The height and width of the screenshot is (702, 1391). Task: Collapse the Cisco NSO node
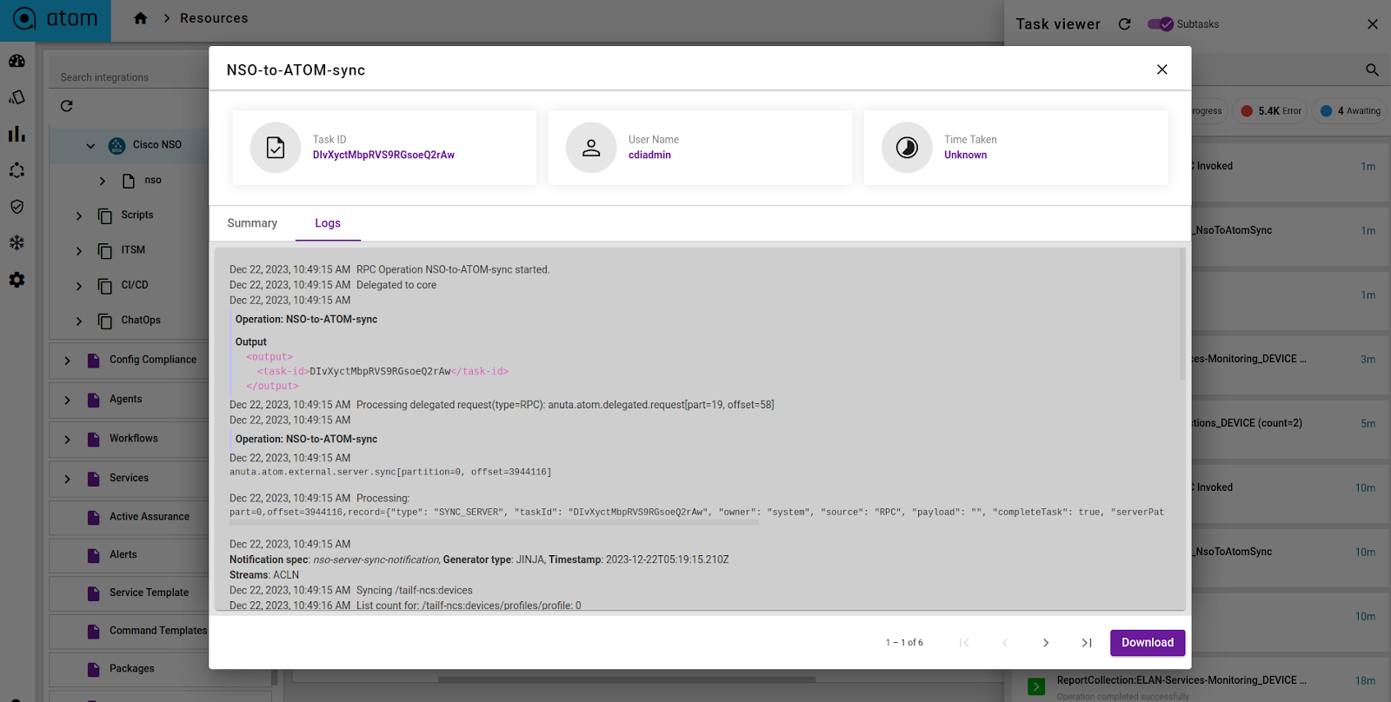(x=90, y=146)
